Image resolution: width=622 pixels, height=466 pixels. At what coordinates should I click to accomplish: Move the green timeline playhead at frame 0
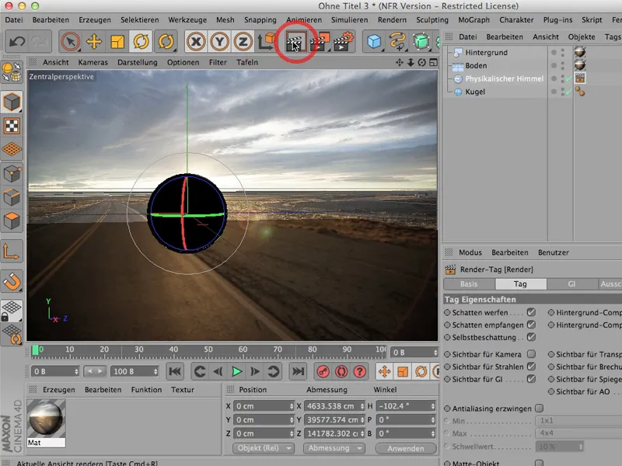click(35, 350)
